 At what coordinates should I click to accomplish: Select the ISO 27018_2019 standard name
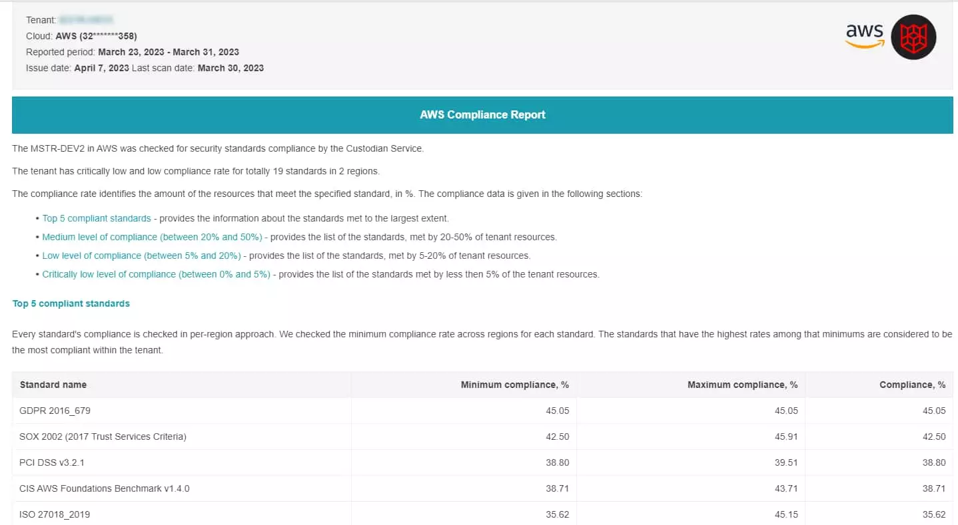pyautogui.click(x=55, y=514)
